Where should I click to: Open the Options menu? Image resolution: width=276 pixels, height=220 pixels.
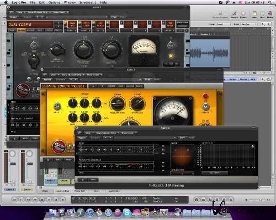tap(54, 2)
